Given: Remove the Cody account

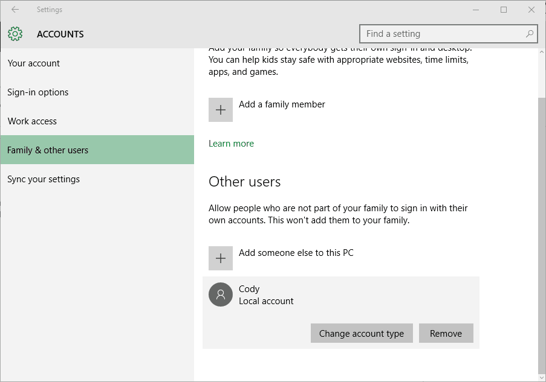Looking at the screenshot, I should point(446,333).
